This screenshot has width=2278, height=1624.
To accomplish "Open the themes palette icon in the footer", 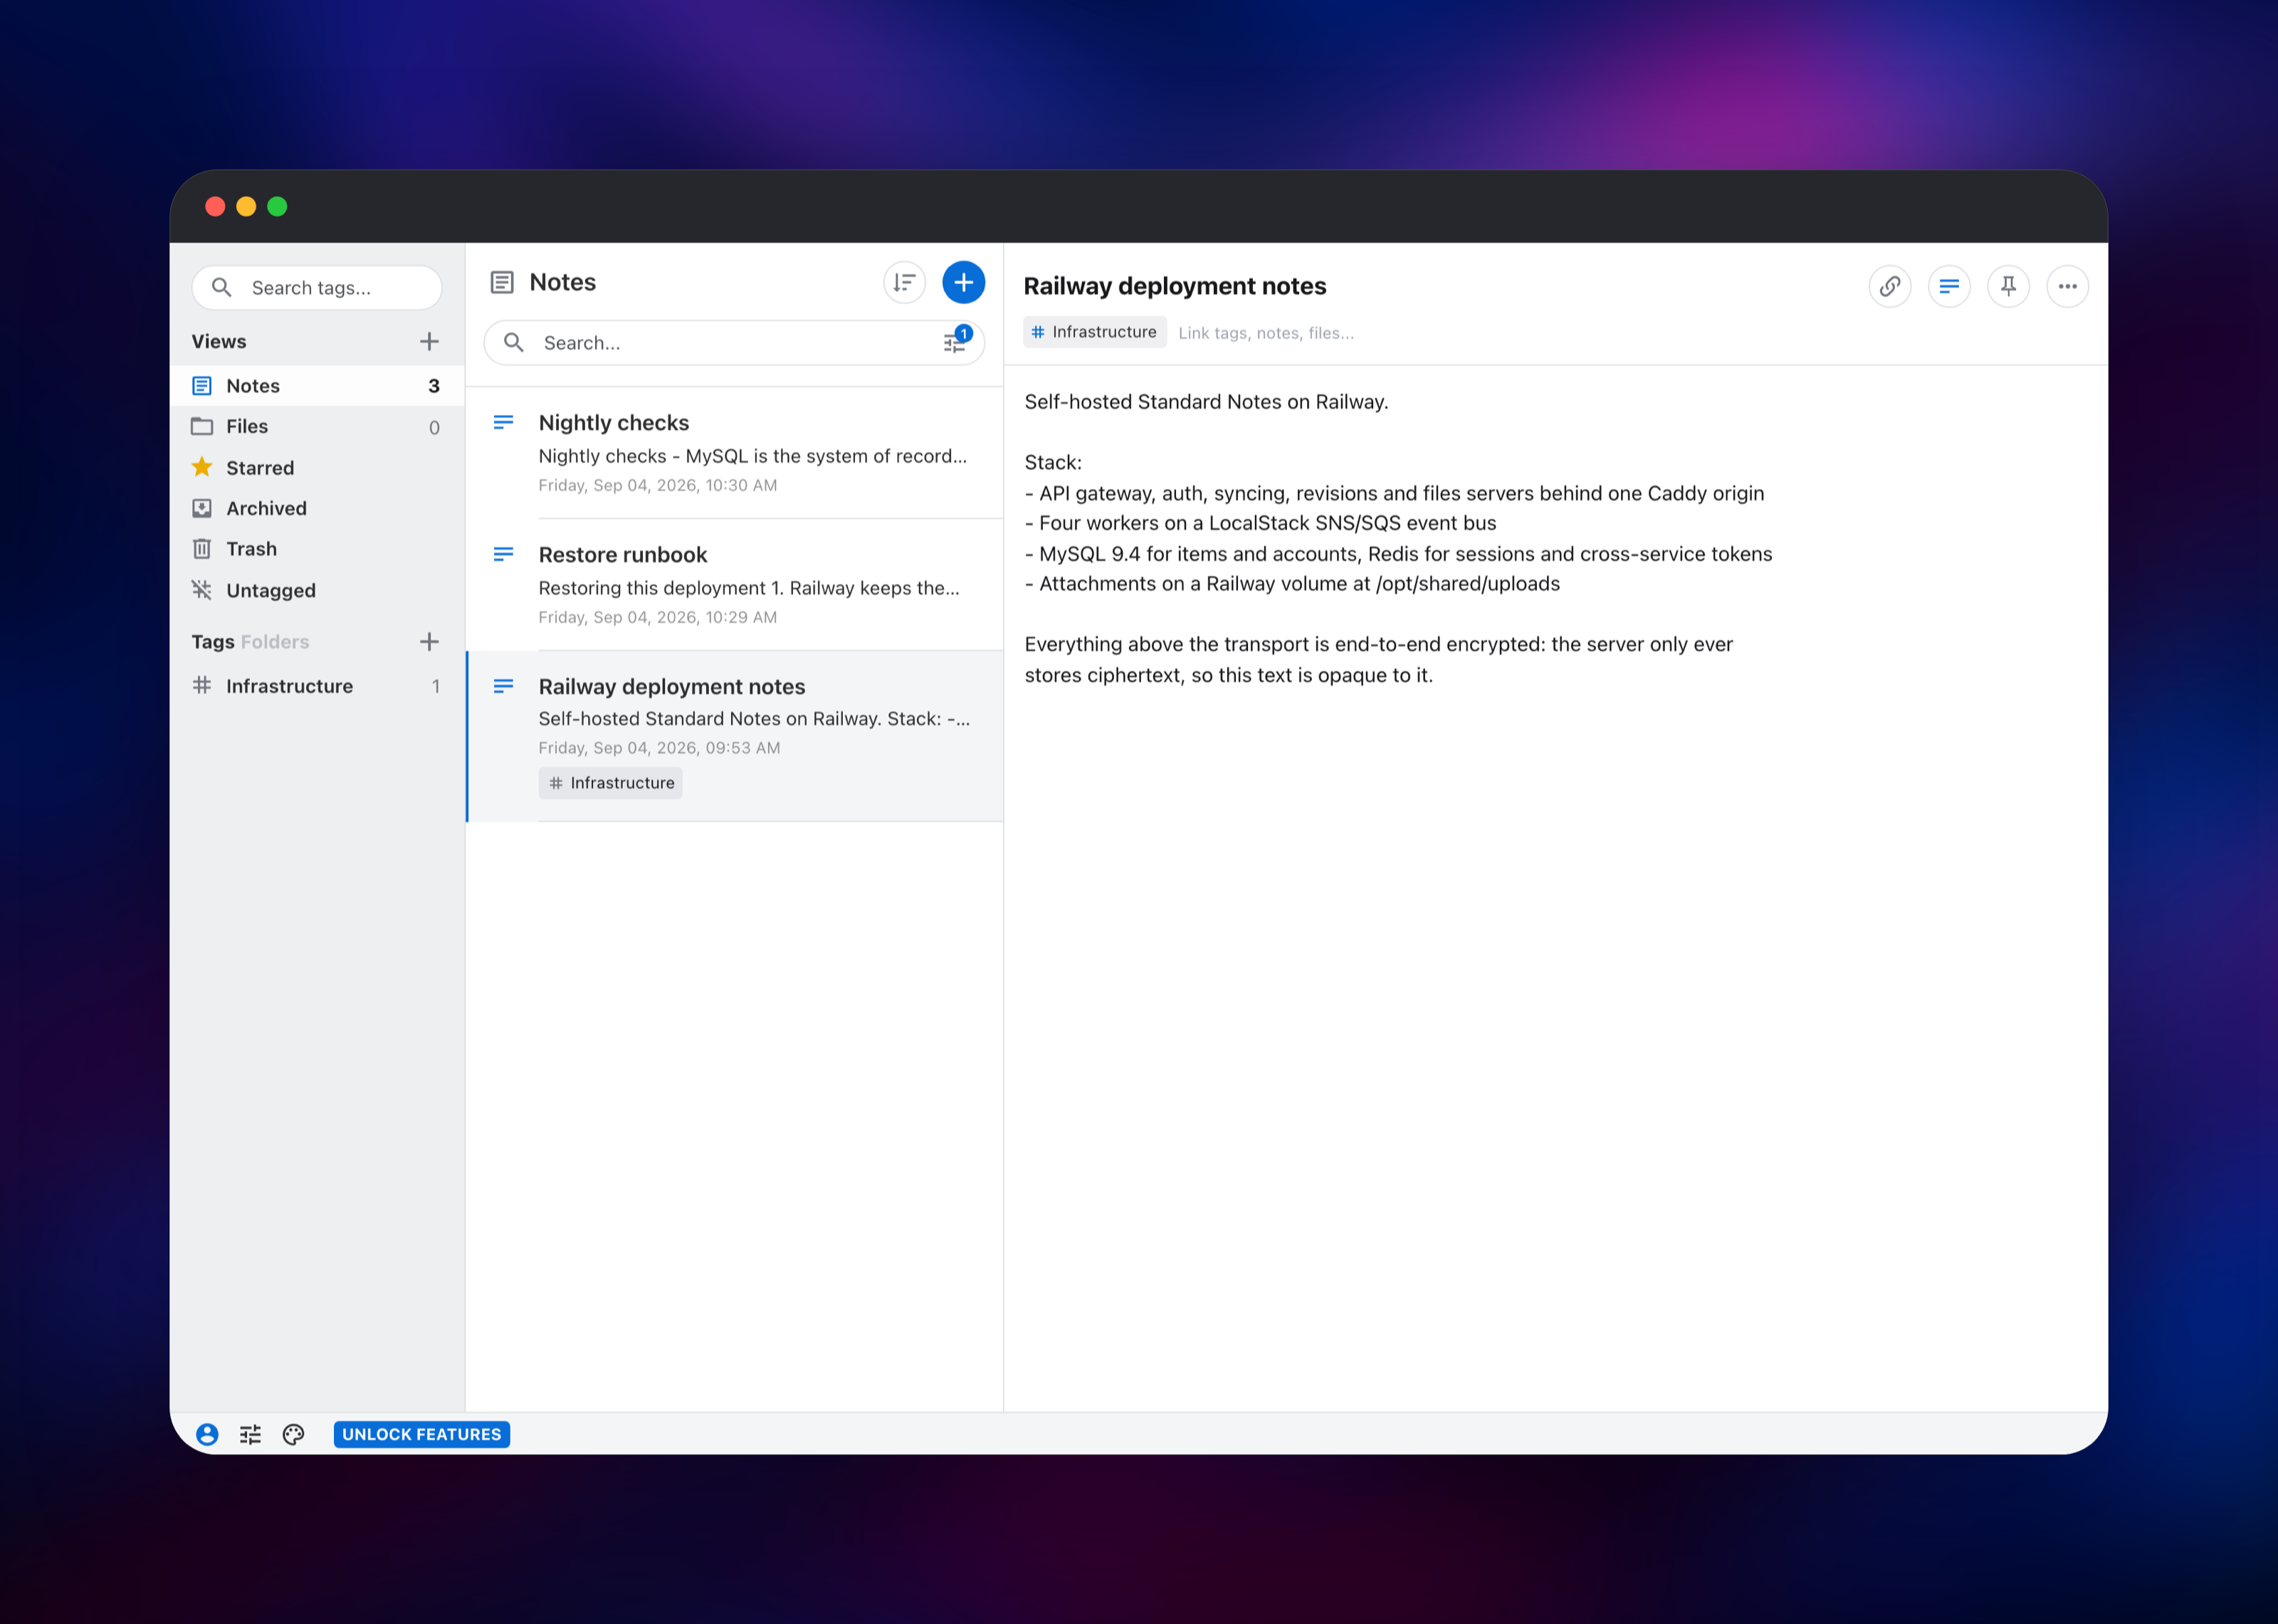I will click(293, 1434).
